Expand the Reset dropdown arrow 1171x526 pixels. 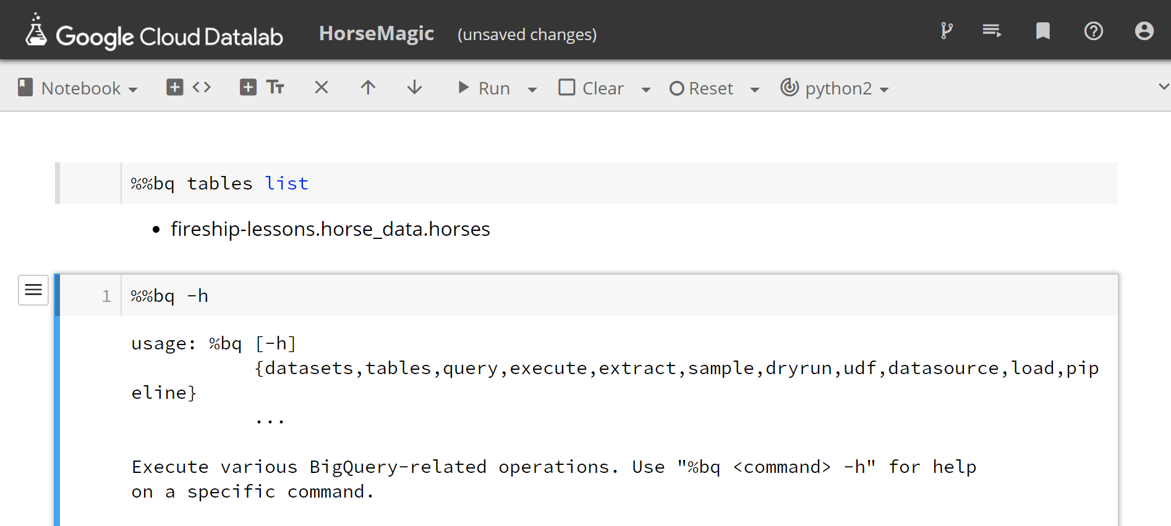coord(754,90)
